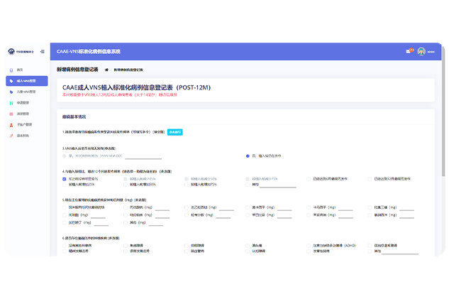This screenshot has height=299, width=449.
Task: Check 偏头痛 checkbox
Action: point(248,246)
